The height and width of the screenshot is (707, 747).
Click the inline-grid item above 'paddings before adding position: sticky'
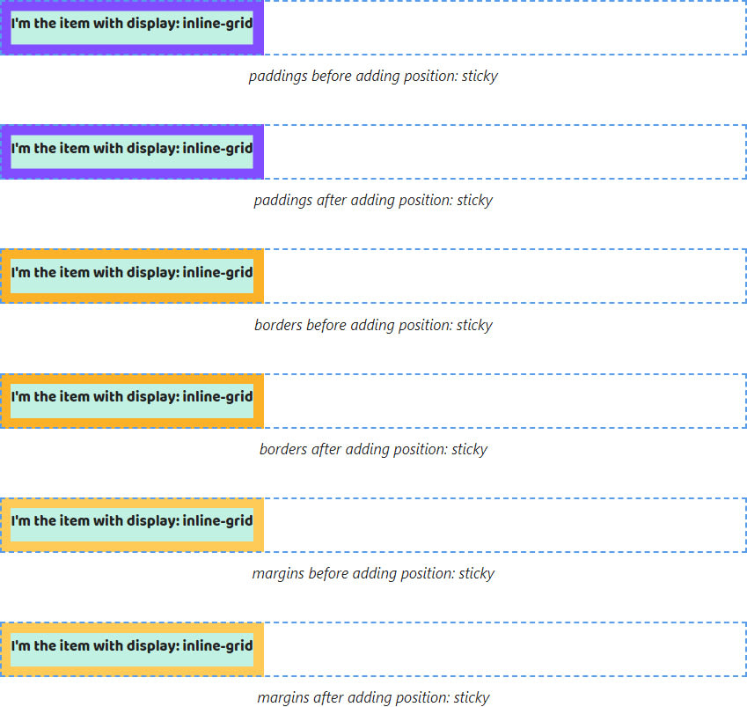tap(132, 27)
